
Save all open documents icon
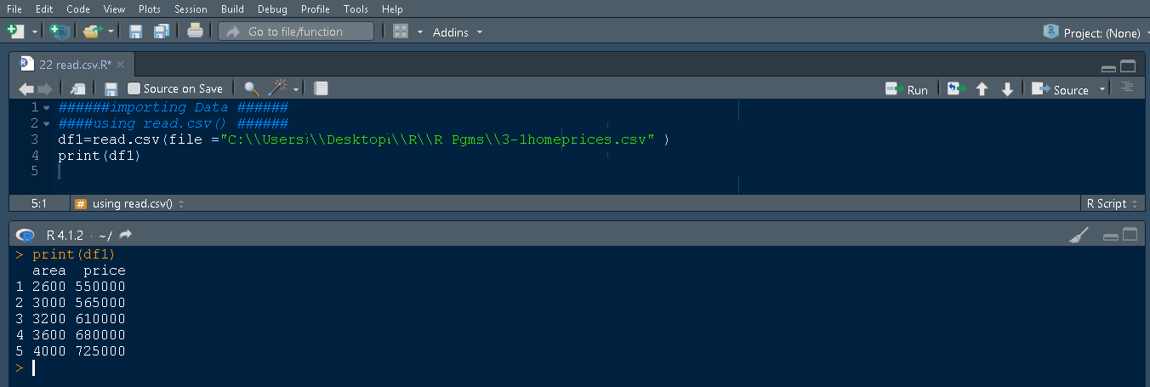point(161,31)
